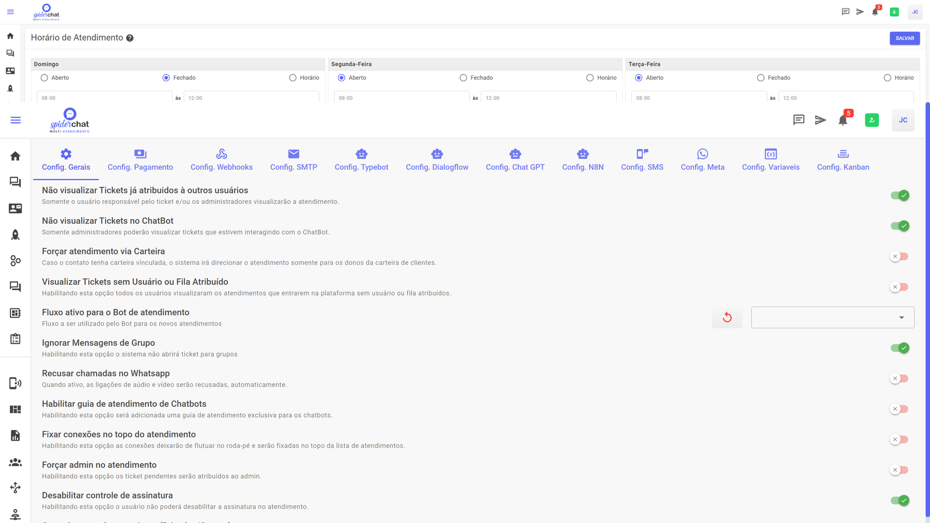Open the small hamburger menu in the top window
The image size is (930, 523).
(x=10, y=12)
